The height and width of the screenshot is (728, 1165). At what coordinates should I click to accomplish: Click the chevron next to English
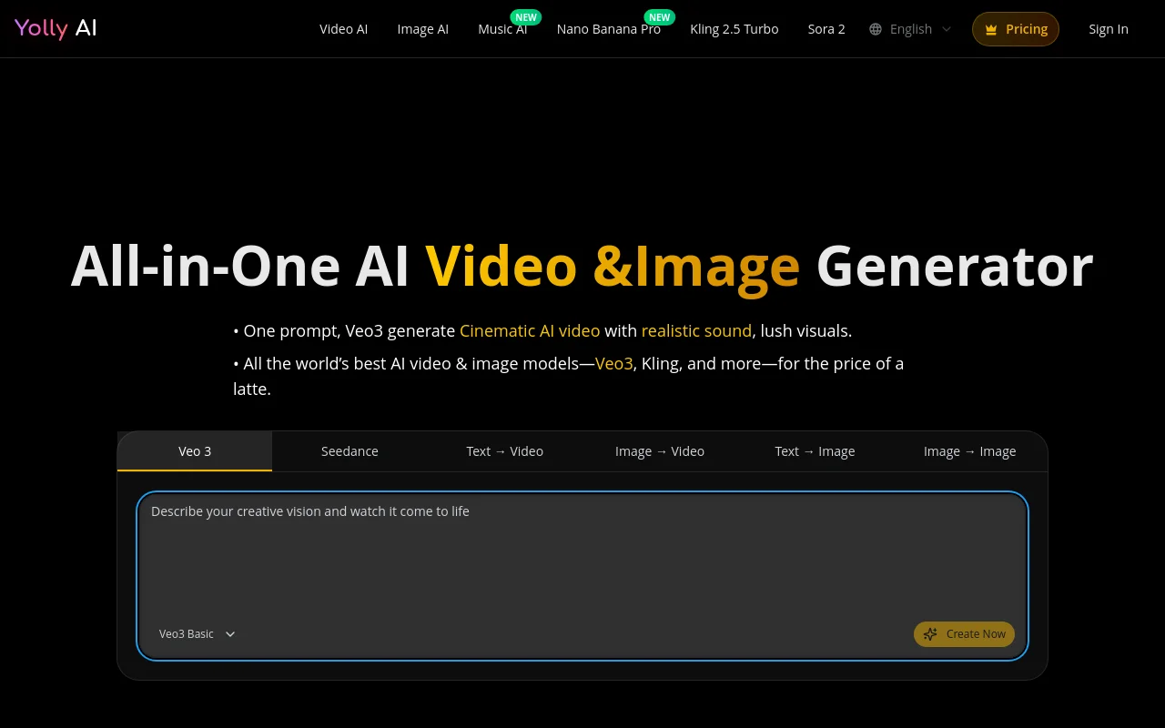947,29
